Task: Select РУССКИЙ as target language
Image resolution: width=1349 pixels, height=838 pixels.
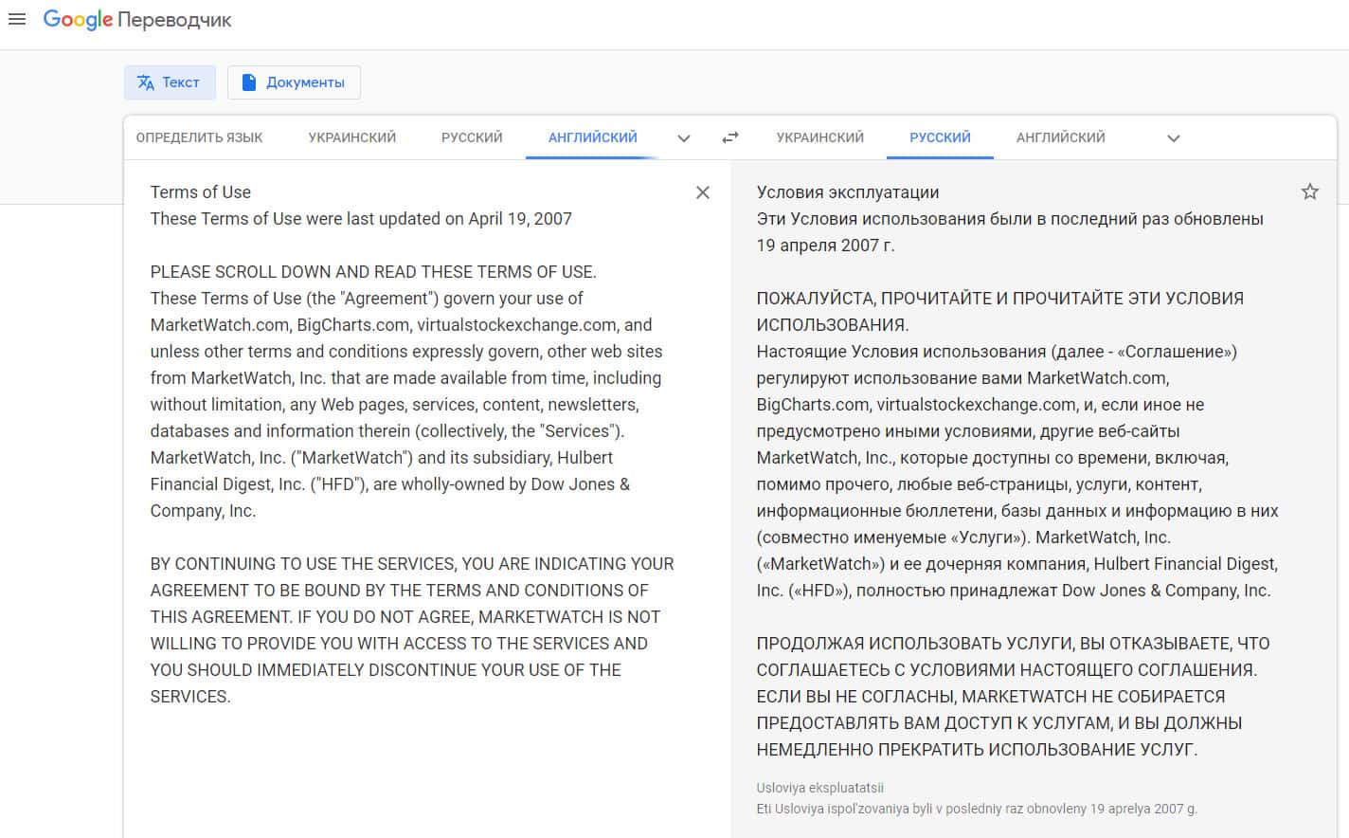Action: pos(940,137)
